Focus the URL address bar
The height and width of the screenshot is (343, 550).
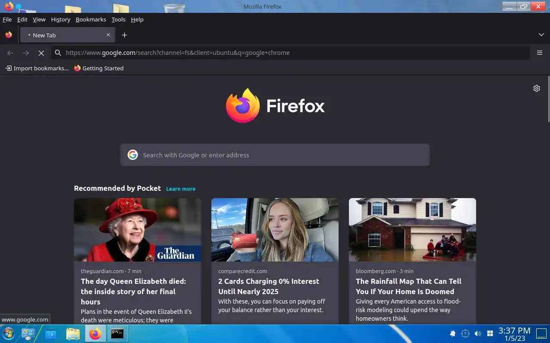pos(290,53)
